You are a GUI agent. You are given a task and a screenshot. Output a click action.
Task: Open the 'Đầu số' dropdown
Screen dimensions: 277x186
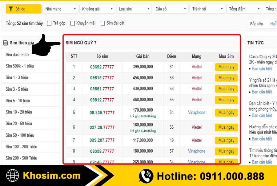[x=171, y=9]
